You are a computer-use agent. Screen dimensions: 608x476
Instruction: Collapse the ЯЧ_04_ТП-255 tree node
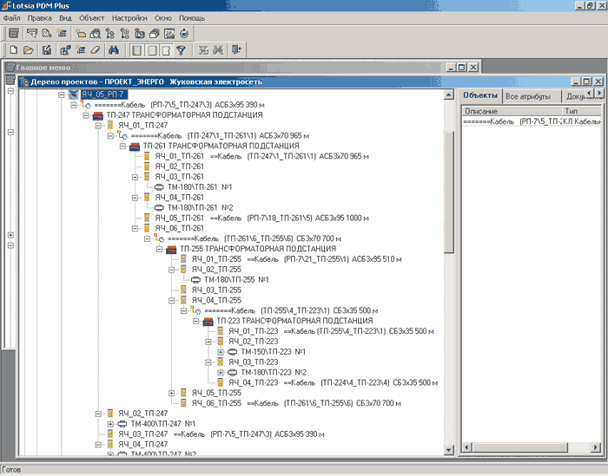pos(171,300)
